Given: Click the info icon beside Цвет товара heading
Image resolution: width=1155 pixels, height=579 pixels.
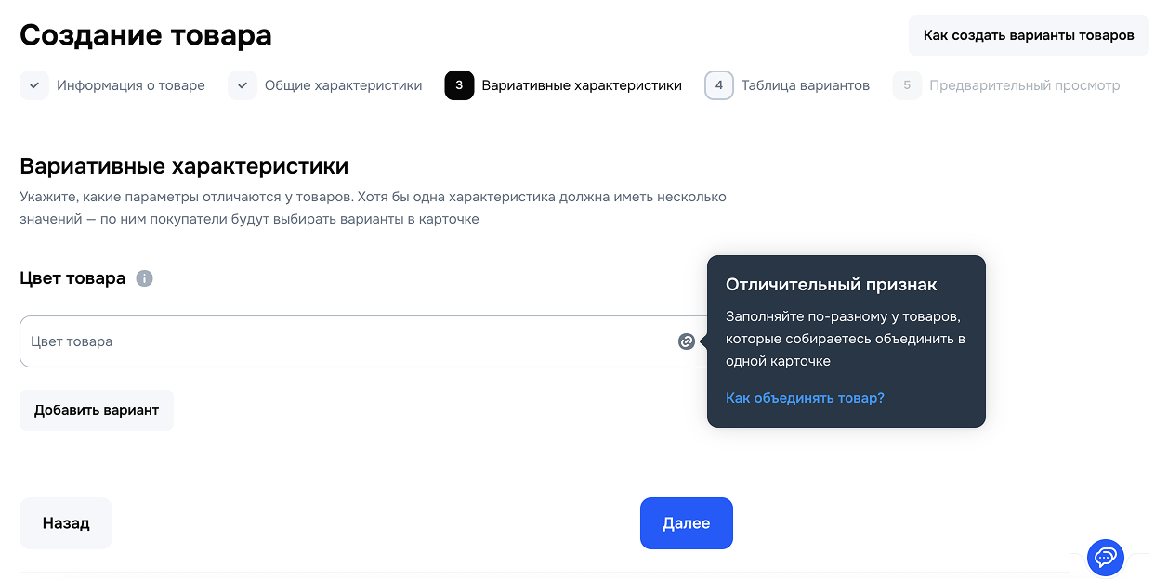Looking at the screenshot, I should click(144, 278).
